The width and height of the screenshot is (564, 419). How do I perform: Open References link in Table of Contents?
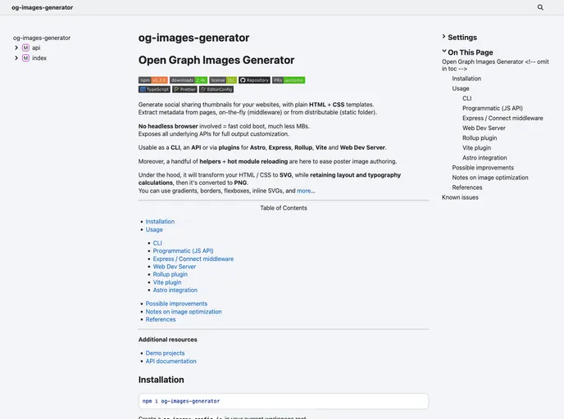click(161, 319)
